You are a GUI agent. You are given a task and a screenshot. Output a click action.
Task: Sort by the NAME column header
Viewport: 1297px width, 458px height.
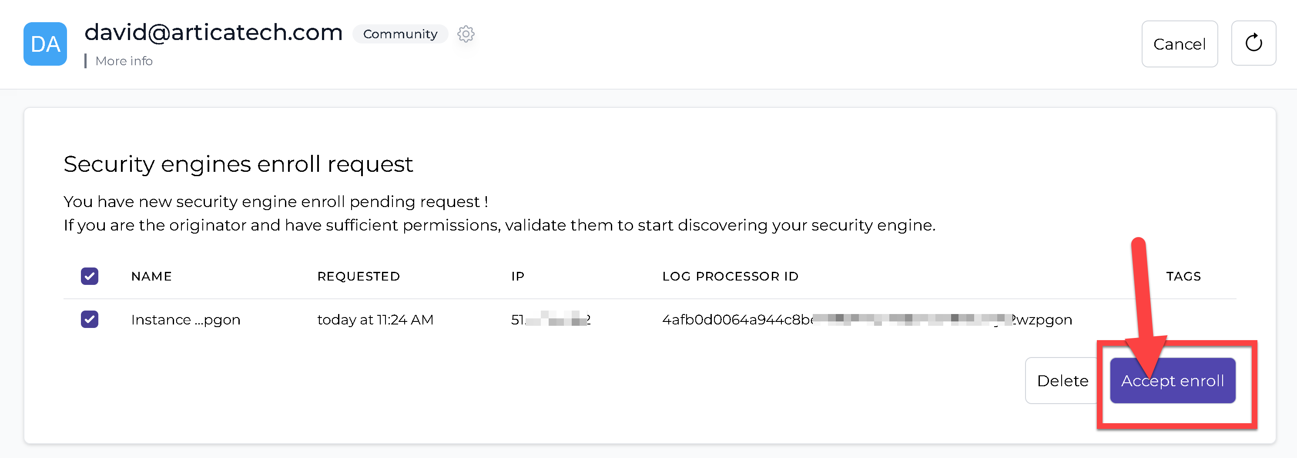(151, 276)
